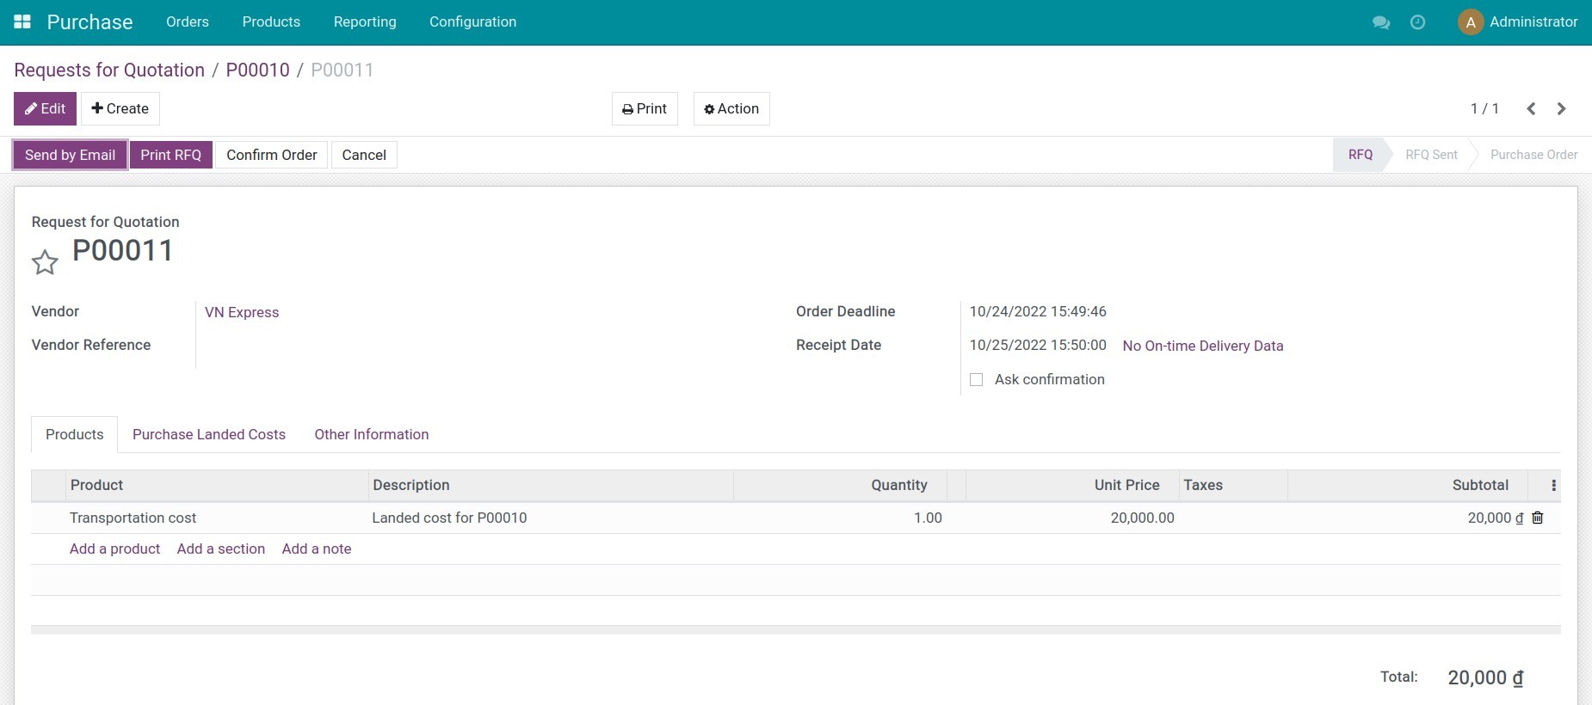Viewport: 1592px width, 705px height.
Task: Click the record pager 1 / 1
Action: tap(1484, 108)
